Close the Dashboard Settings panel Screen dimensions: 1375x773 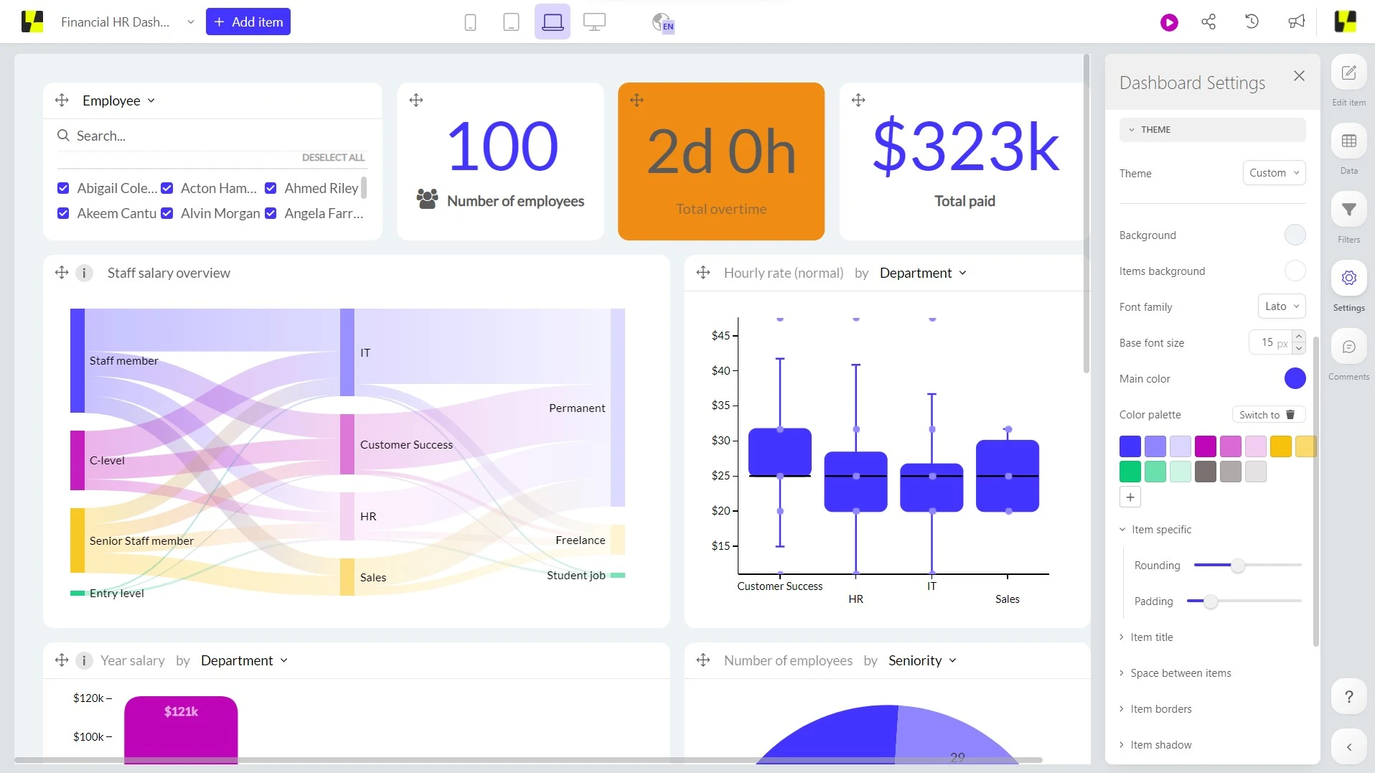pyautogui.click(x=1299, y=76)
